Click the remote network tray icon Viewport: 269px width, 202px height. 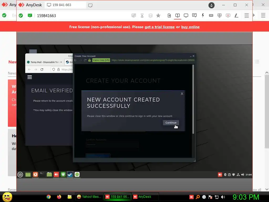(238, 175)
